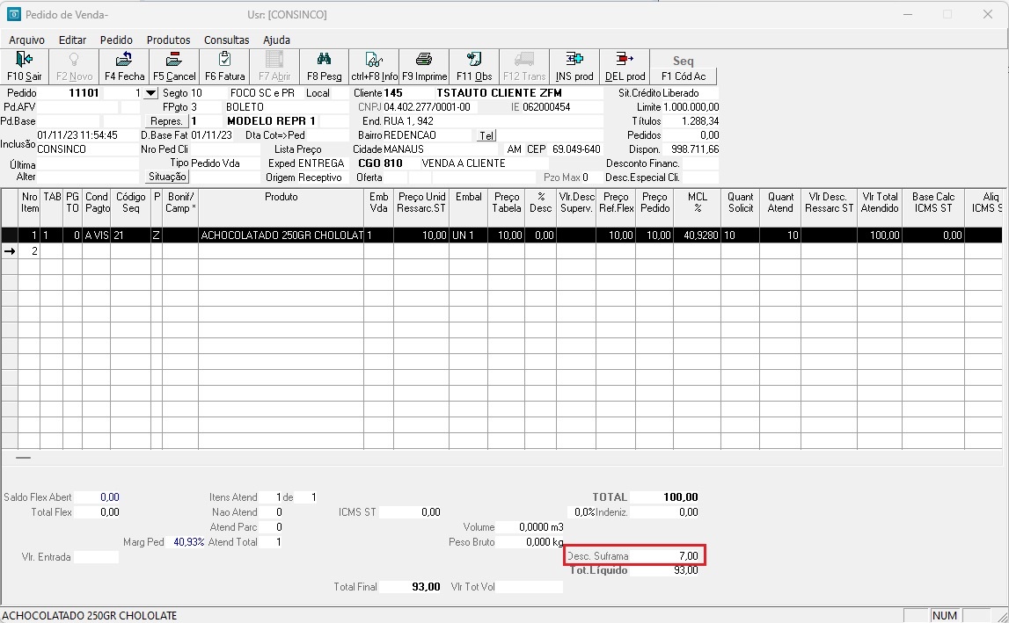Click the Tel button
This screenshot has width=1009, height=623.
click(486, 135)
